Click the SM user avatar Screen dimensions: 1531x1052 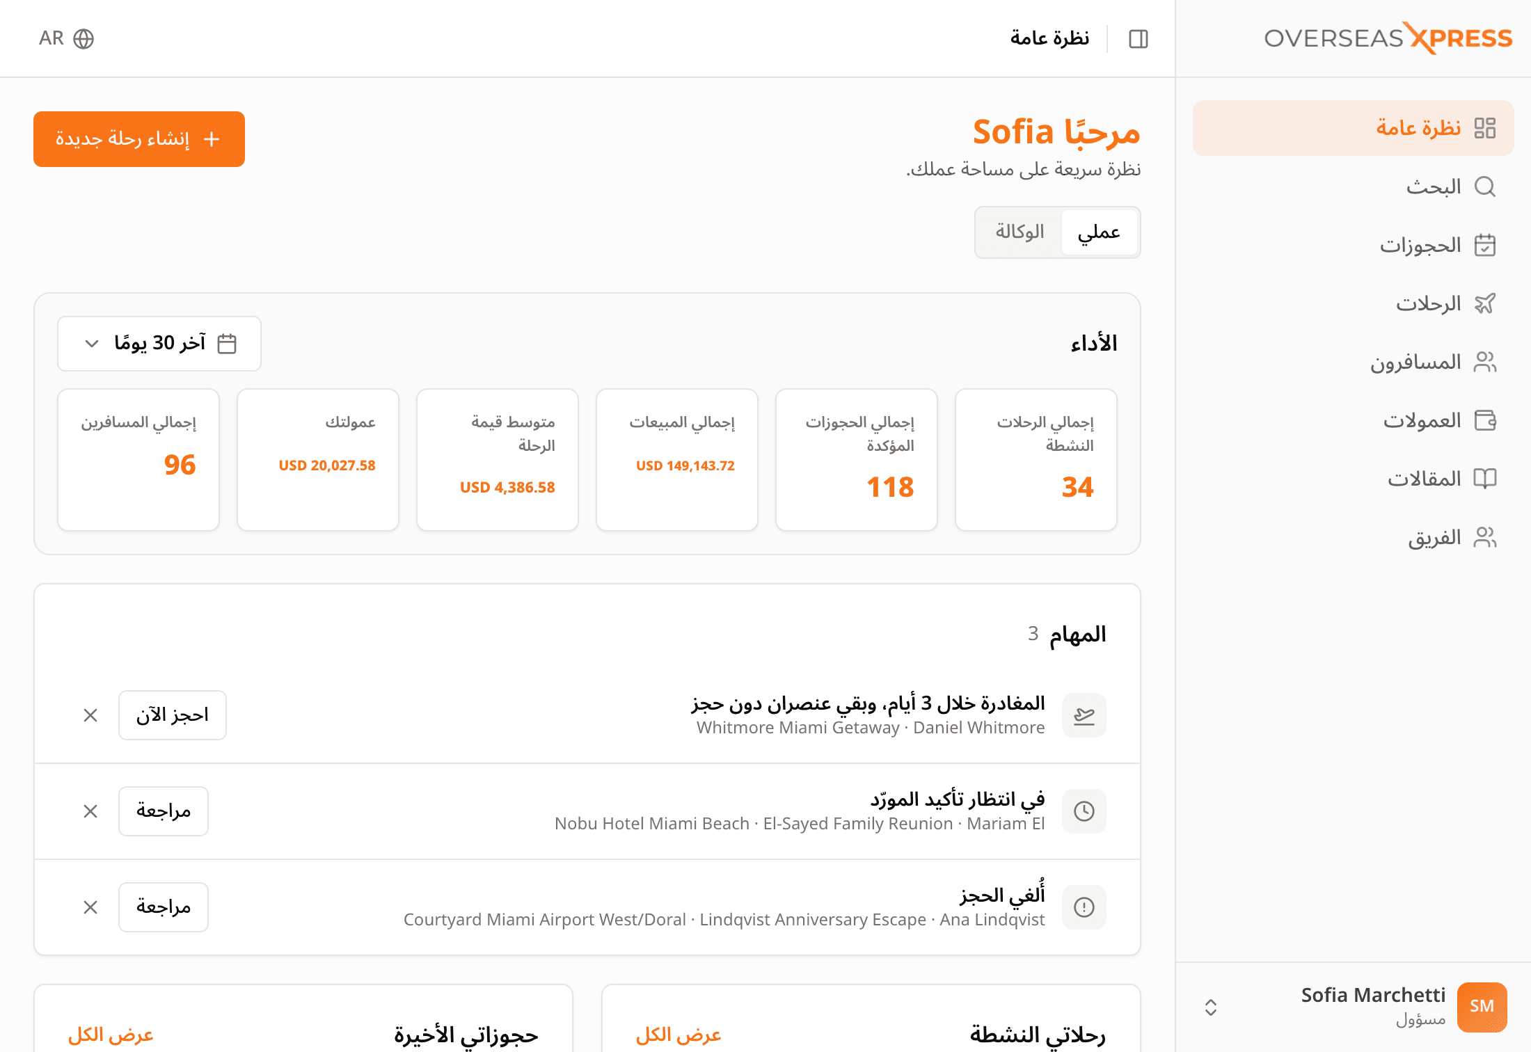point(1482,1007)
